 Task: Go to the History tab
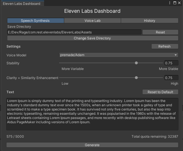click(149, 21)
